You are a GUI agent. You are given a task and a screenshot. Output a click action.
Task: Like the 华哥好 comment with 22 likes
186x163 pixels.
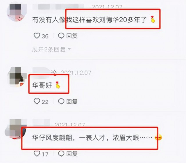point(37,101)
